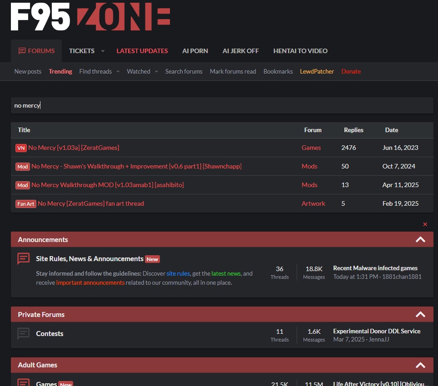This screenshot has height=386, width=438.
Task: Click the Date column header
Action: coord(392,130)
